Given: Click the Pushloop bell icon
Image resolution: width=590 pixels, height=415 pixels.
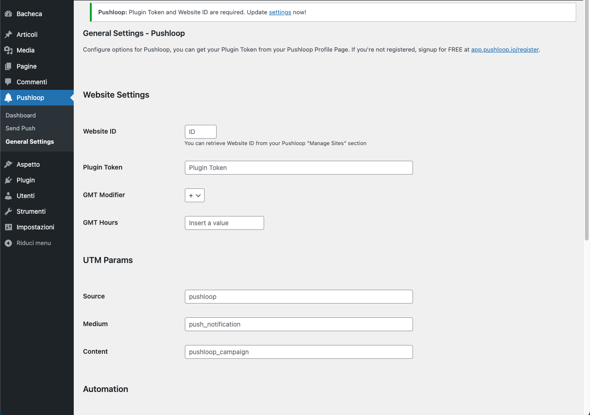Looking at the screenshot, I should (8, 98).
